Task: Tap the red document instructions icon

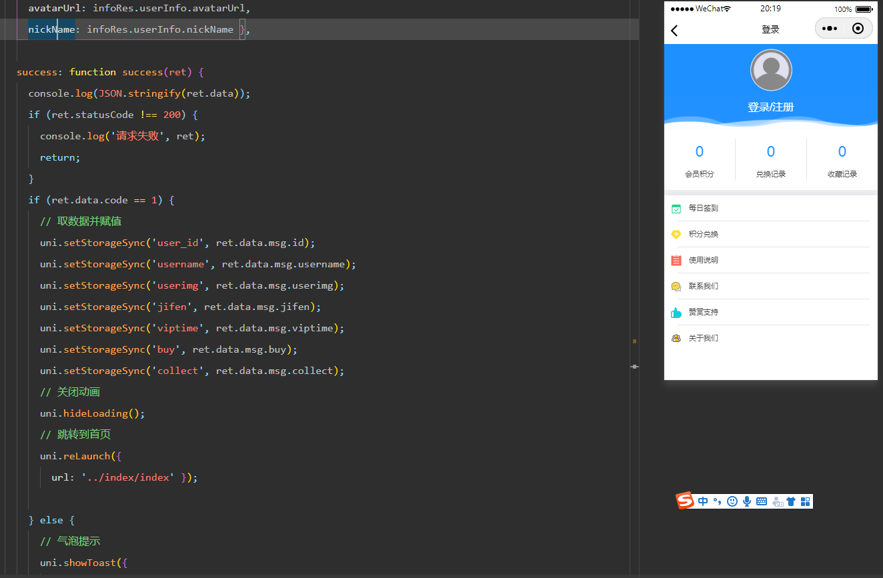Action: [x=676, y=261]
